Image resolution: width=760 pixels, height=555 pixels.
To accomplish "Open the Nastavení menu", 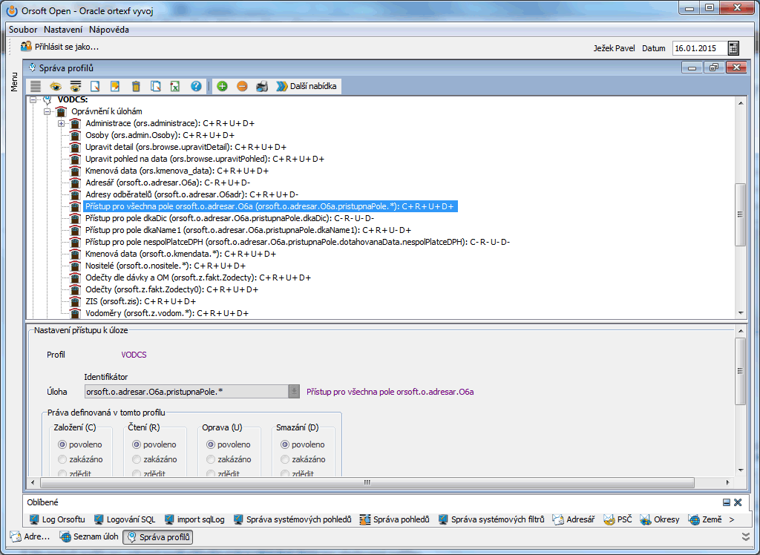I will coord(63,30).
